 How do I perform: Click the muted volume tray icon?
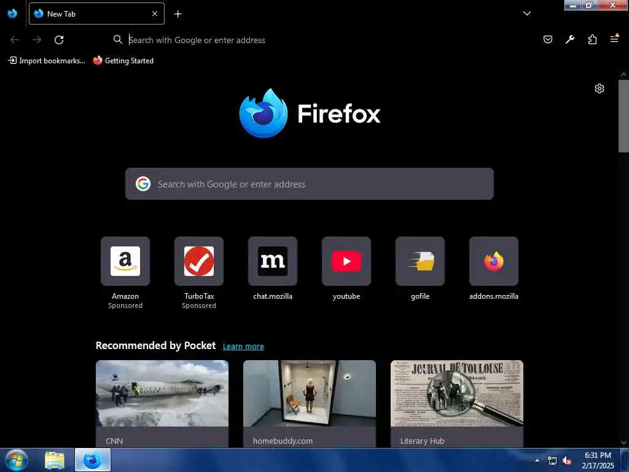567,461
